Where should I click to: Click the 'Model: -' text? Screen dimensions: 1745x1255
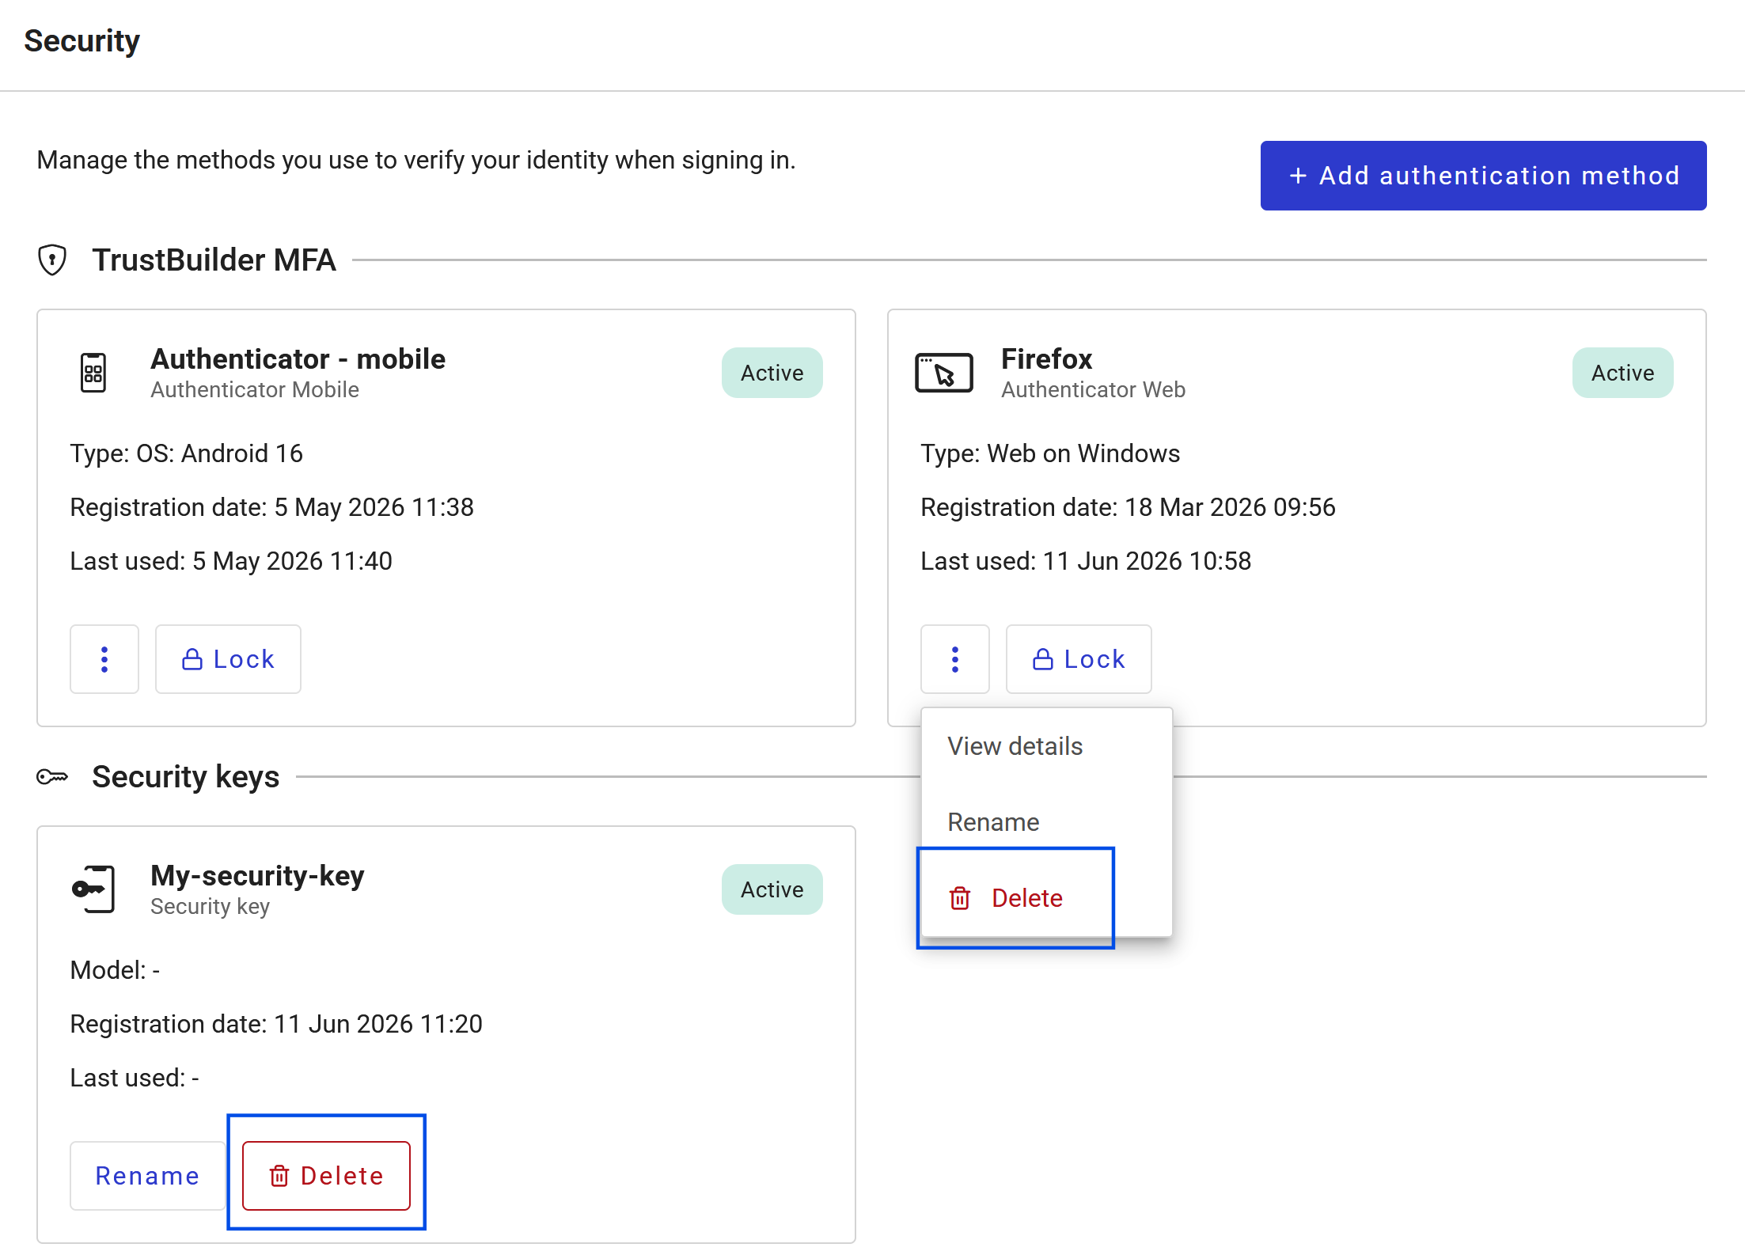(115, 970)
